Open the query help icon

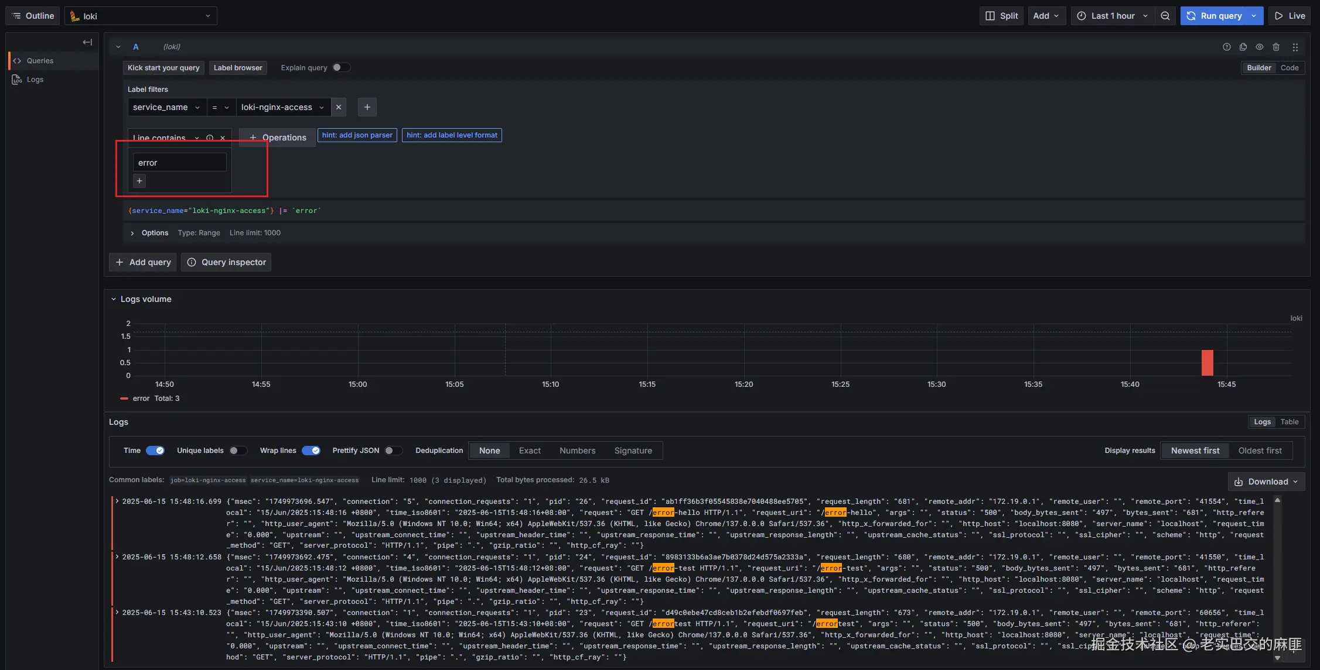(1227, 47)
